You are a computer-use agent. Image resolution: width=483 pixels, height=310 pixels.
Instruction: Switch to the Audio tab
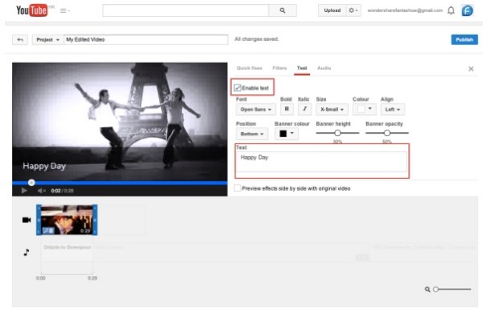tap(324, 68)
